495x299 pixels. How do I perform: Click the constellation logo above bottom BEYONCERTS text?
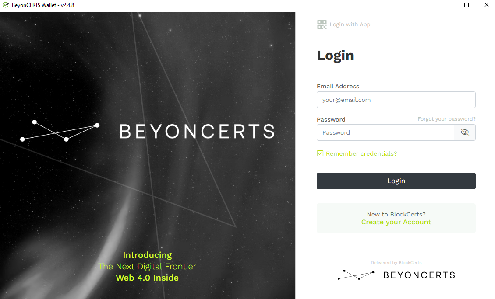[x=356, y=275]
